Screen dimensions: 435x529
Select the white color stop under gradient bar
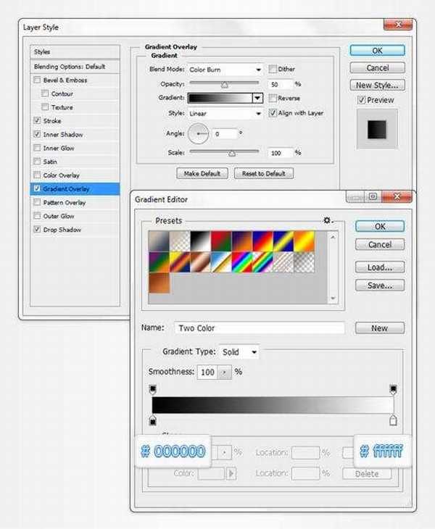(x=393, y=420)
